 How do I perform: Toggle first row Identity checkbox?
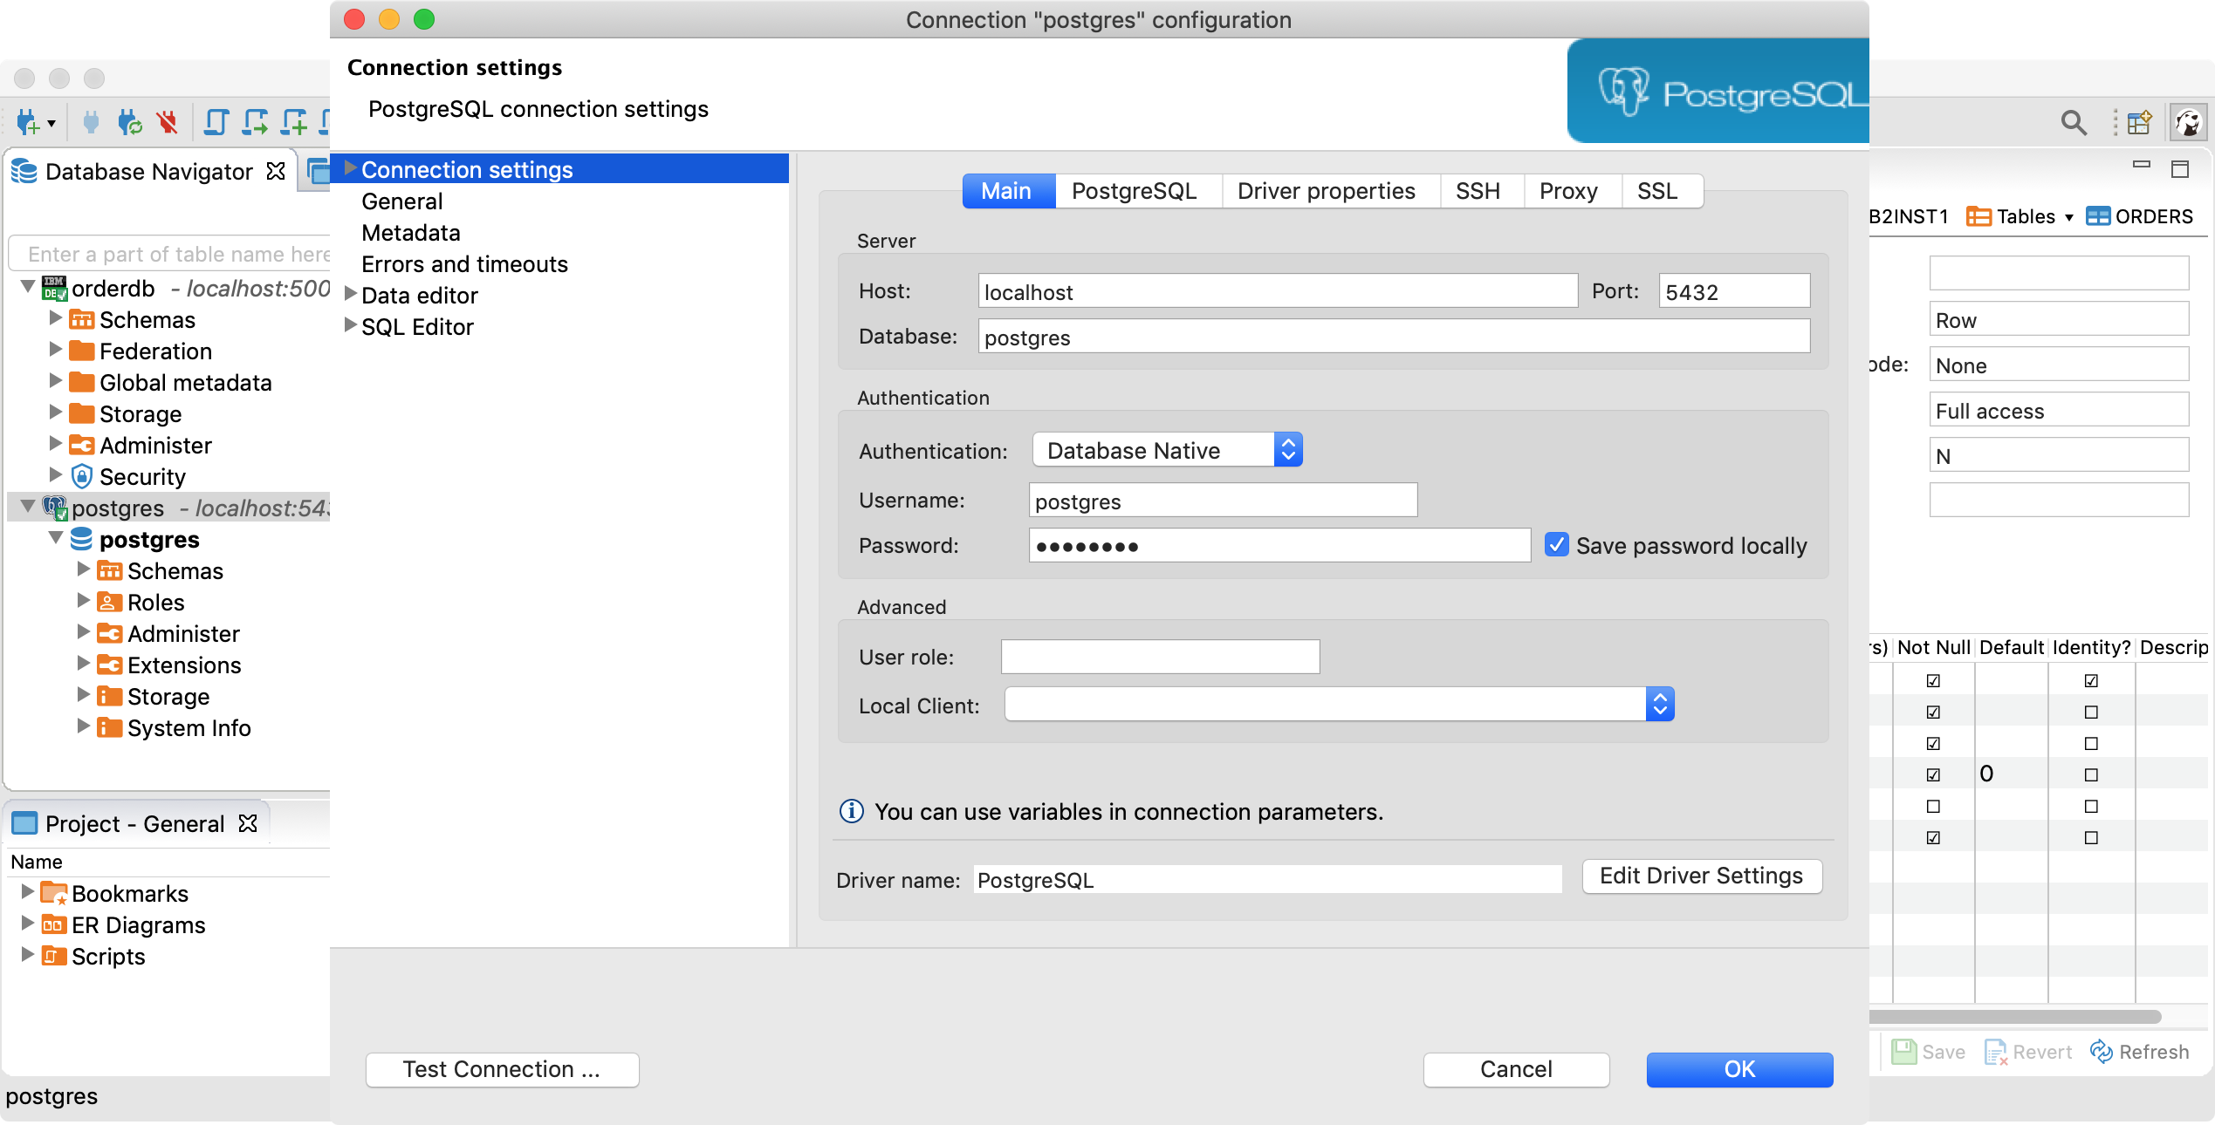click(2091, 680)
